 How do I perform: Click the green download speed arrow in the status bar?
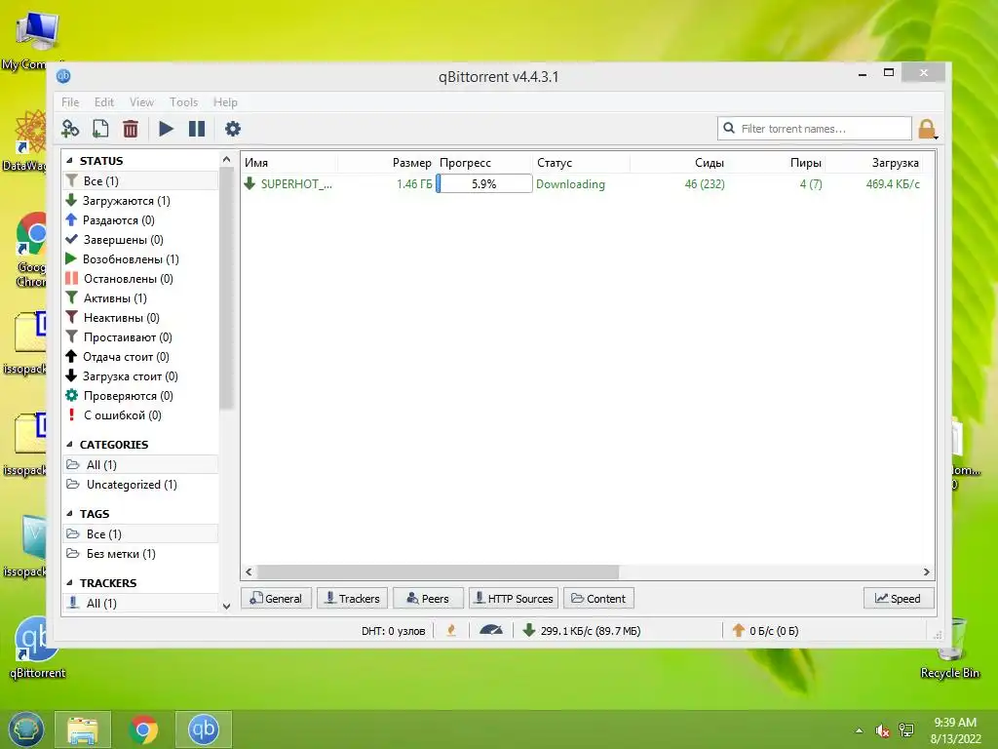[x=529, y=631]
